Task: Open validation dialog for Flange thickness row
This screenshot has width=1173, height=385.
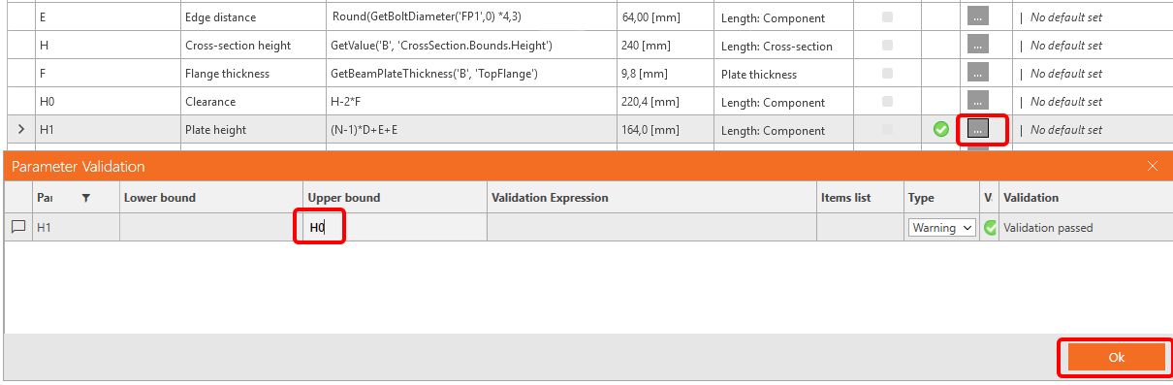Action: coord(978,73)
